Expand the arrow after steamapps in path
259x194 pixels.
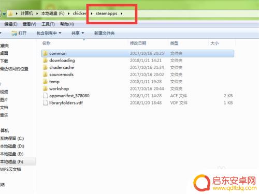tap(122, 13)
